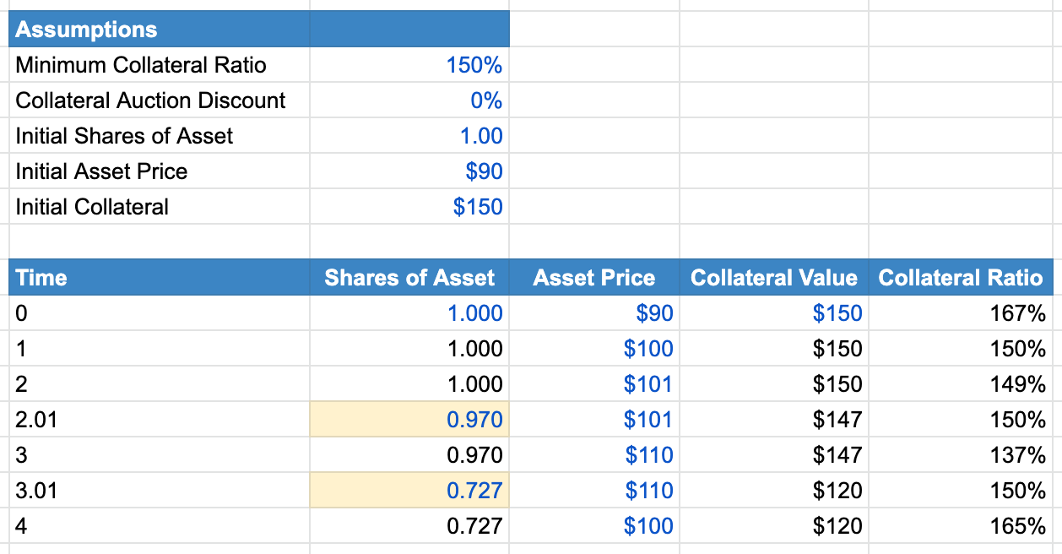Select the 165% collateral ratio cell
The width and height of the screenshot is (1062, 554).
click(x=961, y=526)
